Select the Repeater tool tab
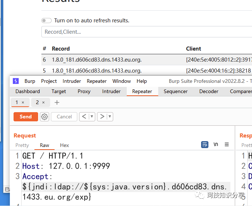The width and height of the screenshot is (252, 206). [142, 92]
